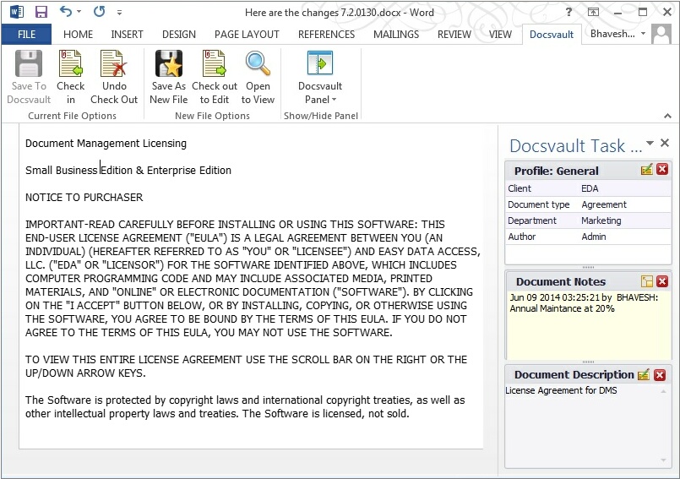
Task: Close the Docsvault Task pane
Action: 665,143
